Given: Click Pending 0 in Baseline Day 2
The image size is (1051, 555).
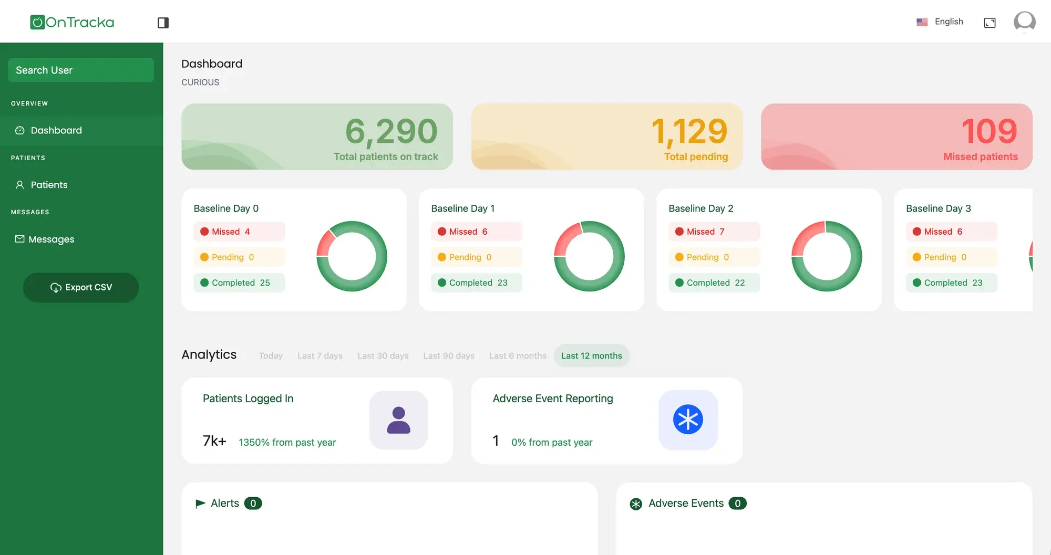Looking at the screenshot, I should 714,257.
